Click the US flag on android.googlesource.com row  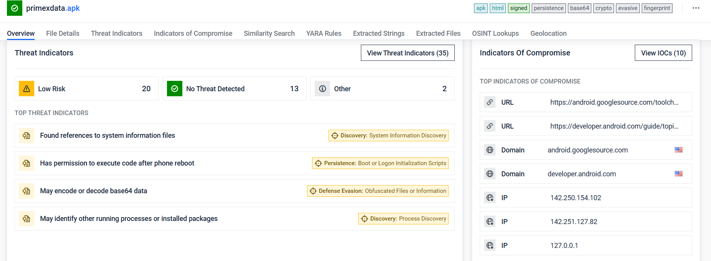(x=679, y=150)
